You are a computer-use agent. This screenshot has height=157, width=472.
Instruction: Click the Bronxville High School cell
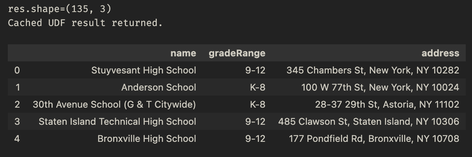point(147,139)
